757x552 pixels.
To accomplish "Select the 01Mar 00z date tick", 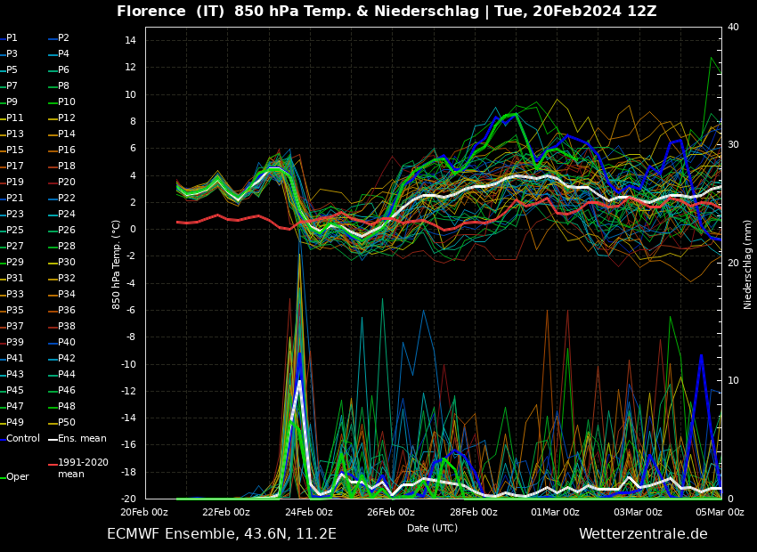I will (x=555, y=512).
